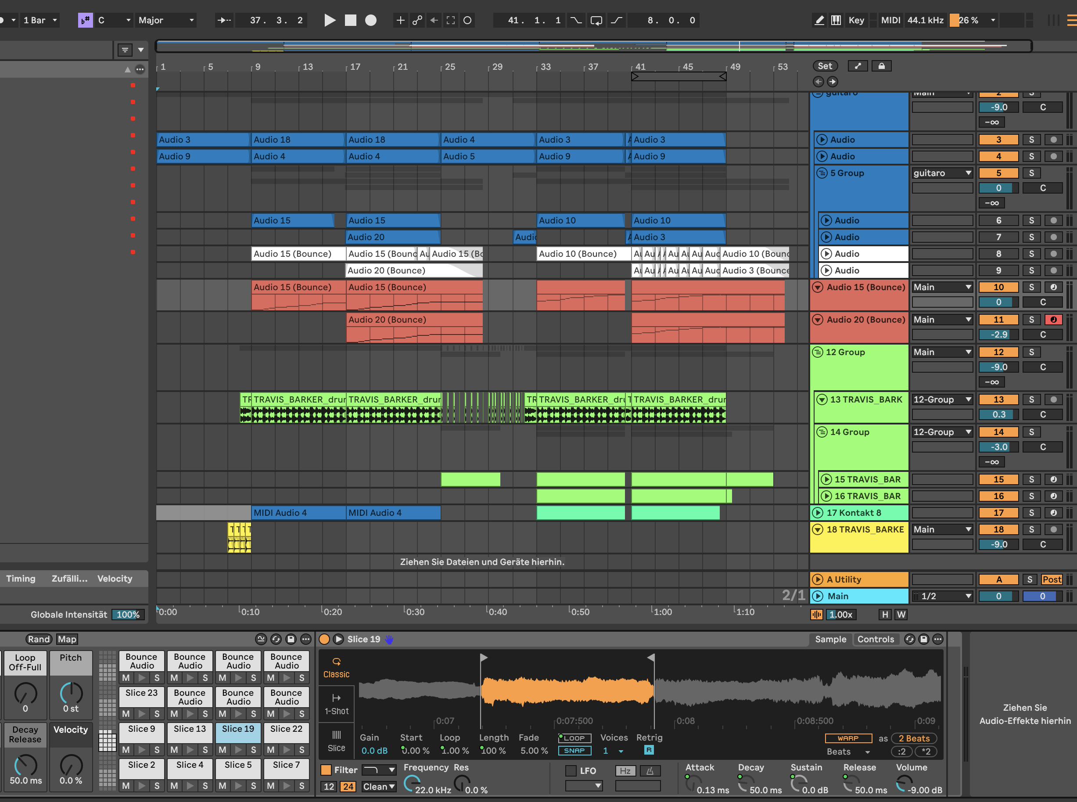Click the Lock Envelopes padlock icon

[x=881, y=66]
